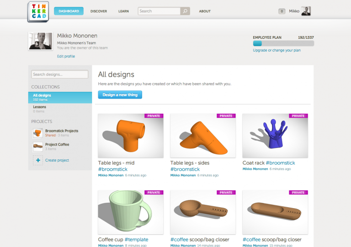
Task: Open Project Coffee thumbnail icon
Action: pyautogui.click(x=37, y=147)
